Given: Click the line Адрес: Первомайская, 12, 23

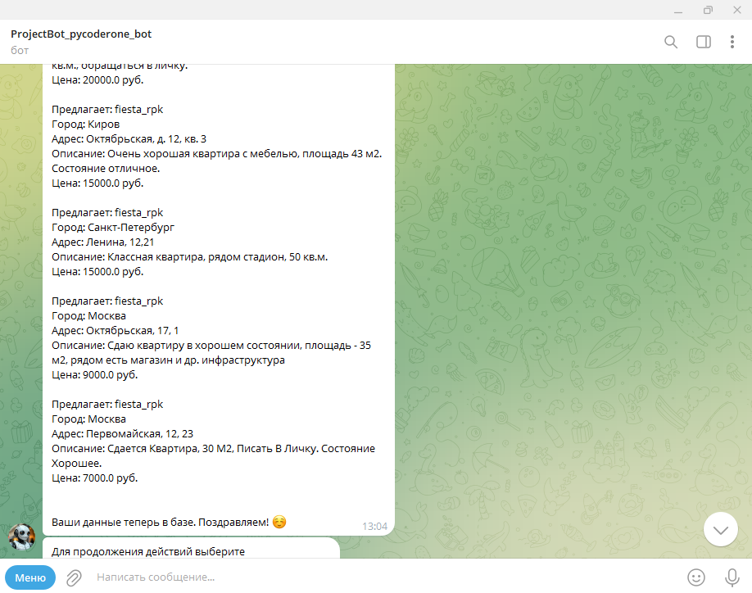Looking at the screenshot, I should 122,434.
